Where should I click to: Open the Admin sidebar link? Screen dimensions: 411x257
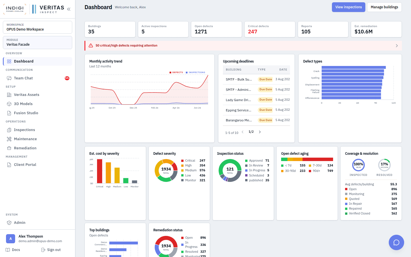(37, 223)
